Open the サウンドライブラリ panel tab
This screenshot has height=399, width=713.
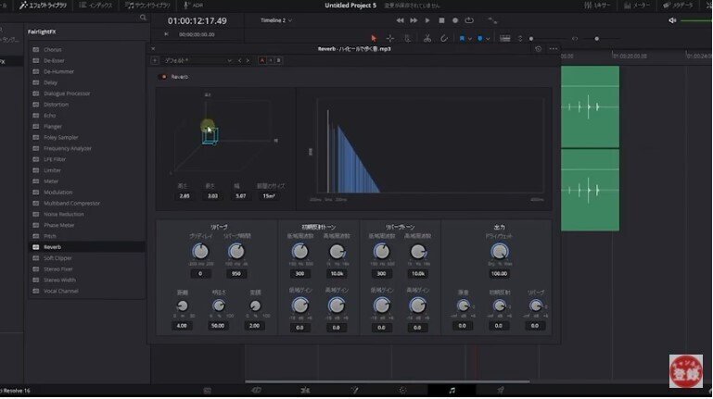[147, 6]
